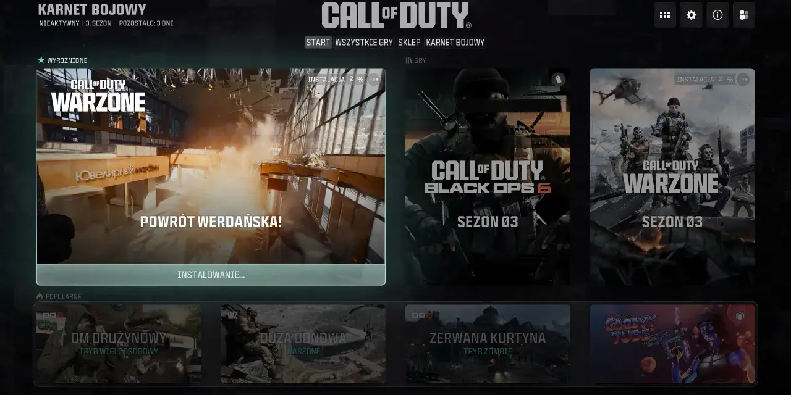Viewport: 791px width, 395px height.
Task: Open the ZERWANA KURTYNA zombie tile
Action: pyautogui.click(x=488, y=344)
